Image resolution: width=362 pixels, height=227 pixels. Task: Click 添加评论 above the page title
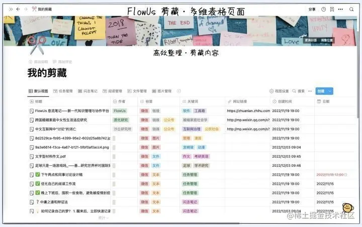[x=62, y=62]
